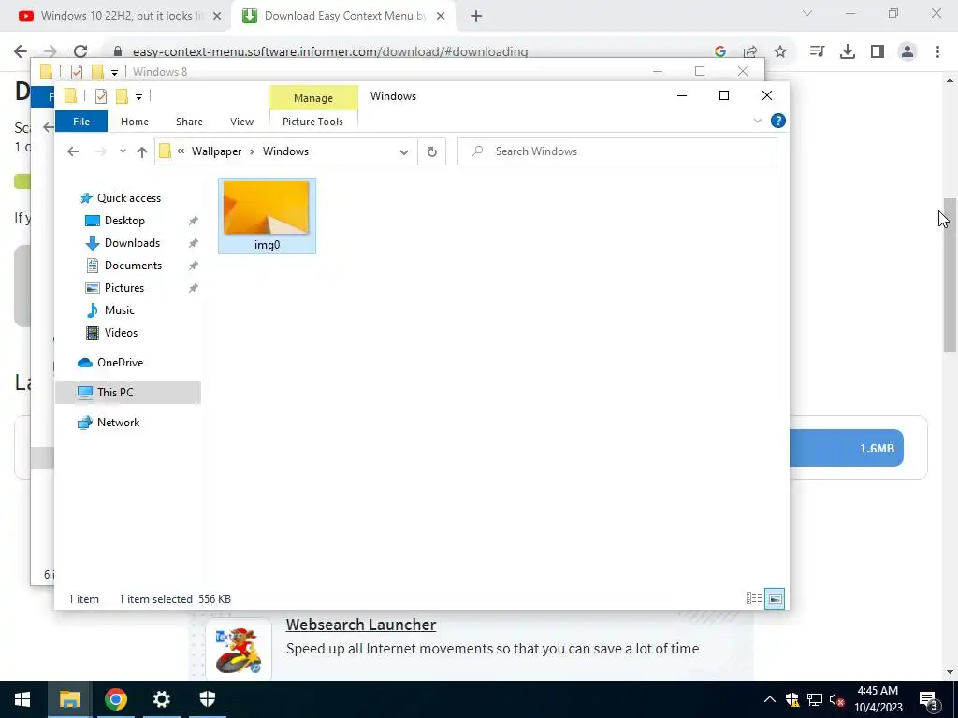Click the Explorer Back arrow button

pos(73,151)
